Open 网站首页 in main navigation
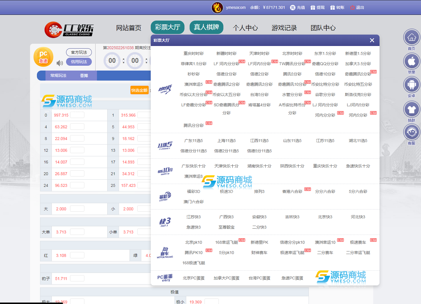Image resolution: width=421 pixels, height=304 pixels. tap(129, 28)
